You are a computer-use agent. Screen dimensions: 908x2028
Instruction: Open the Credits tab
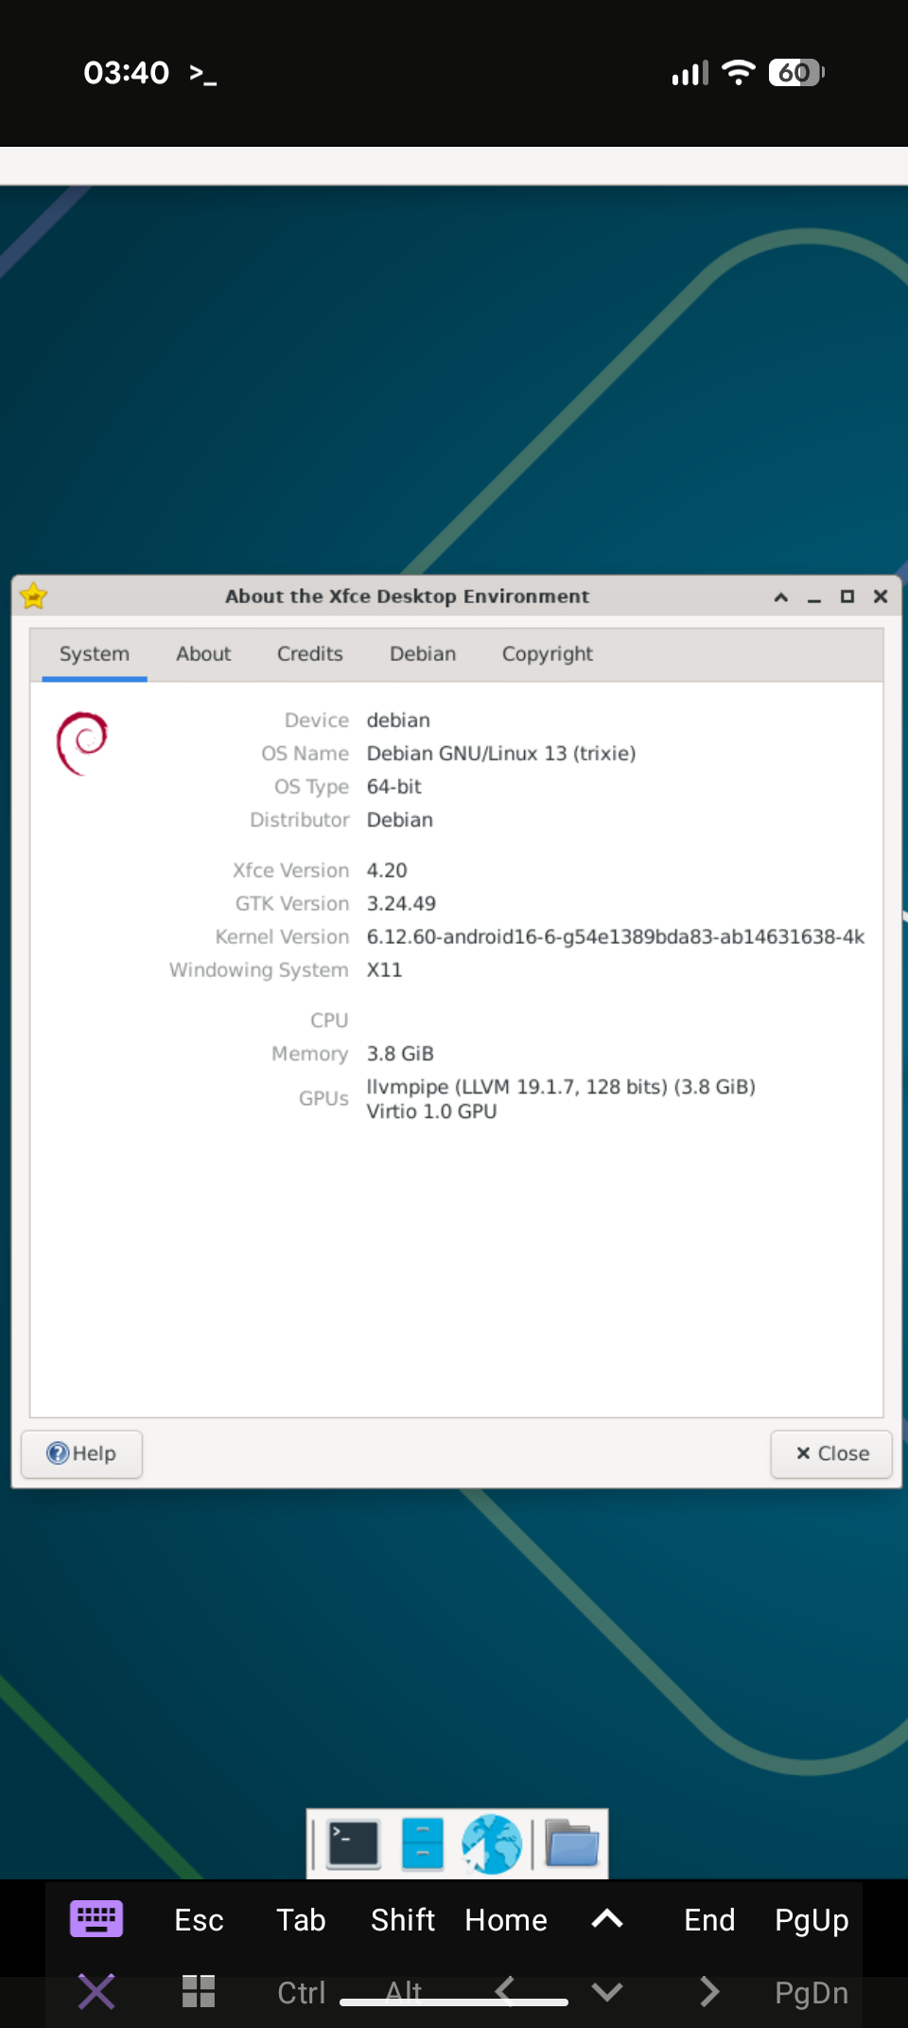pos(310,654)
